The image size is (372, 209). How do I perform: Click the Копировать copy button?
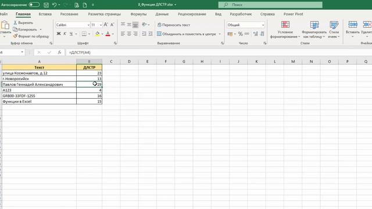tap(25, 30)
